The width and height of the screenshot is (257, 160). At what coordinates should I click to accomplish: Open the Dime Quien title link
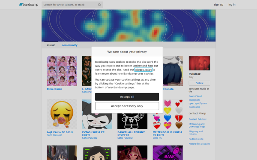point(54,89)
